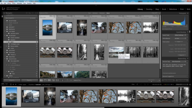This screenshot has height=108, width=192.
Task: Collapse the Histogram panel
Action: pyautogui.click(x=188, y=13)
